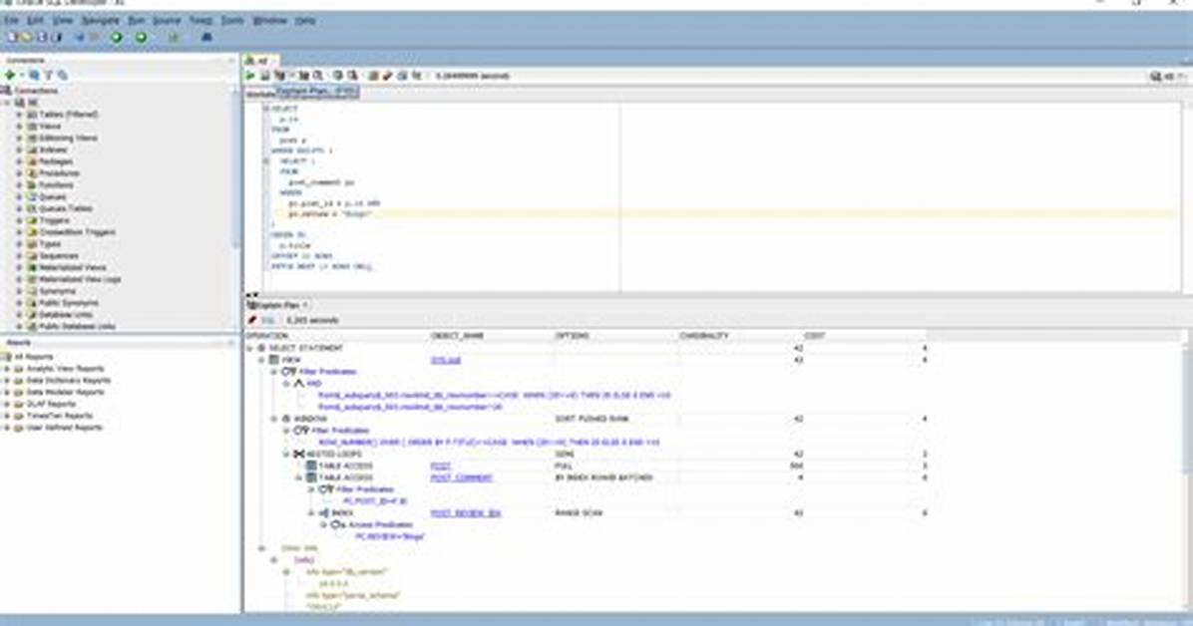Click the SQL icon beside the red pin

[x=267, y=320]
